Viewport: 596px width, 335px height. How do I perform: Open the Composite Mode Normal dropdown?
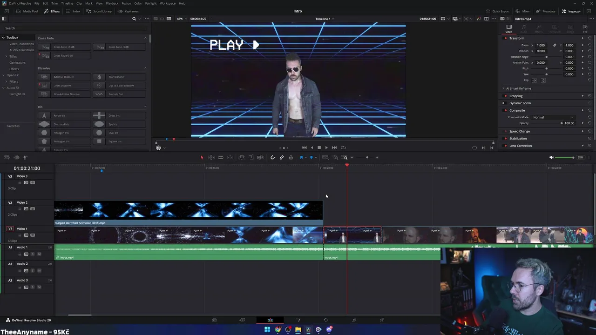click(x=553, y=117)
